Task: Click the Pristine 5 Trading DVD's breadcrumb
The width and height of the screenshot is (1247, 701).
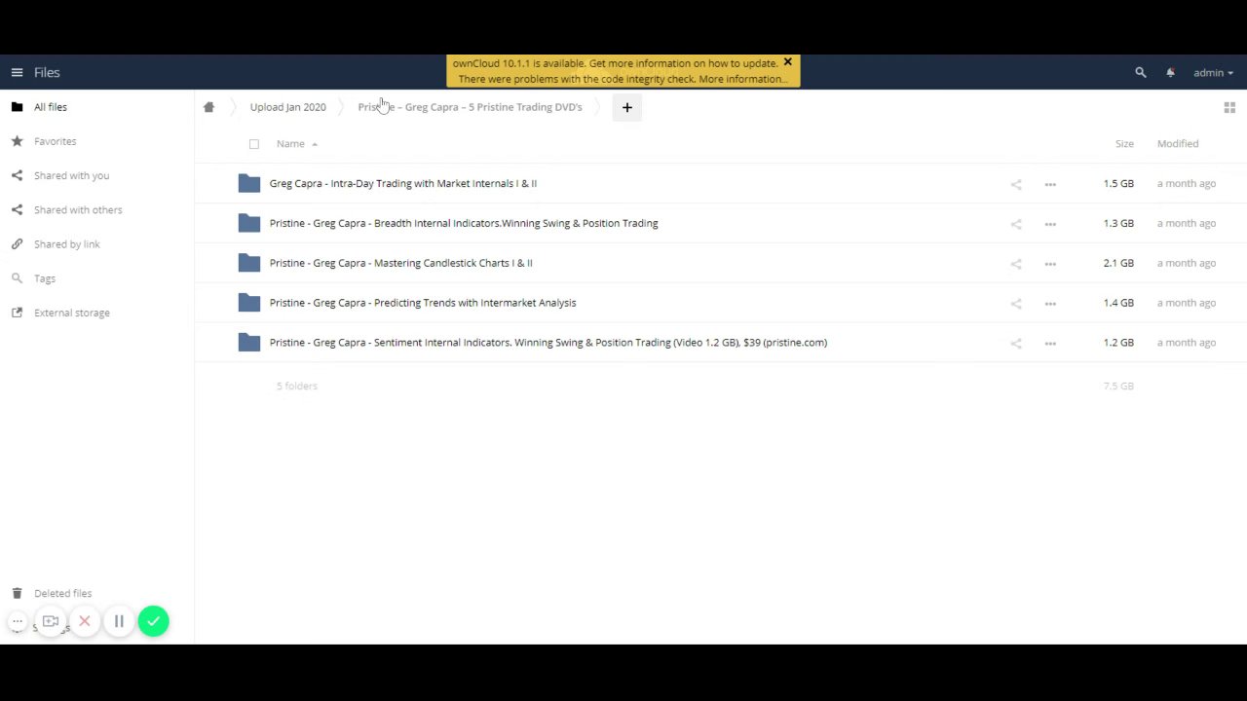Action: tap(470, 107)
